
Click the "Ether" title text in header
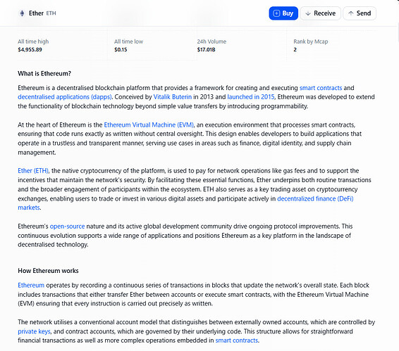pos(36,13)
